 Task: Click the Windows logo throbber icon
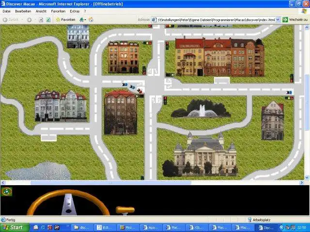304,12
